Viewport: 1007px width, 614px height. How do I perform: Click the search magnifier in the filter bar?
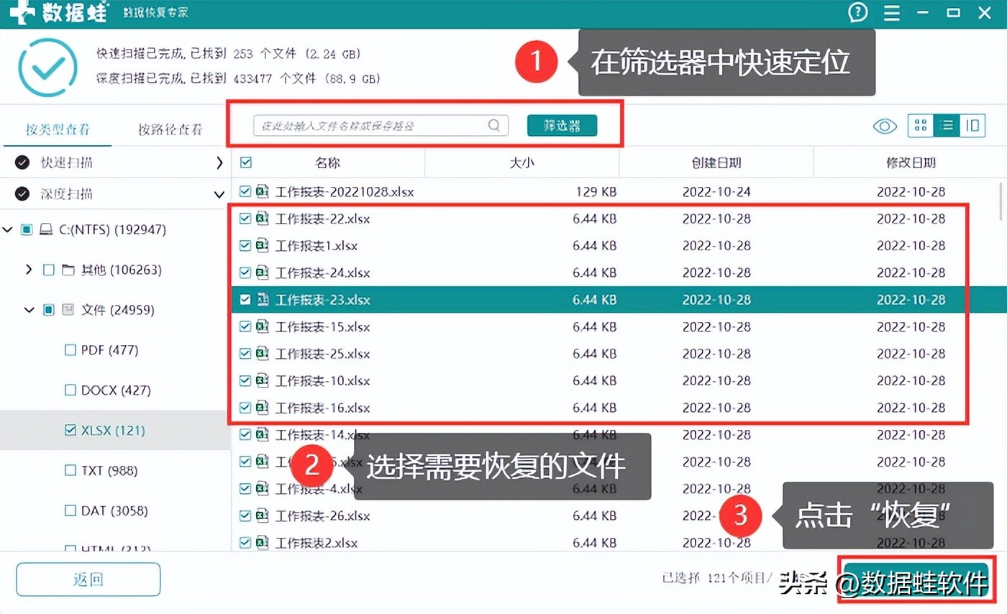494,125
